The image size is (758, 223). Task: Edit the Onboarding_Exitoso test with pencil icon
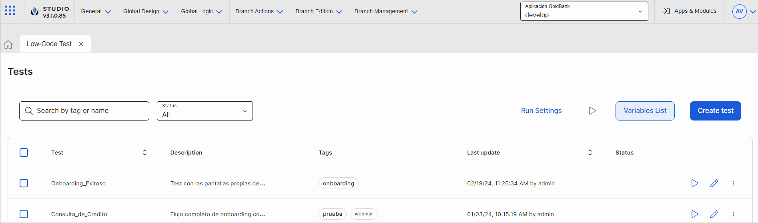tap(714, 183)
